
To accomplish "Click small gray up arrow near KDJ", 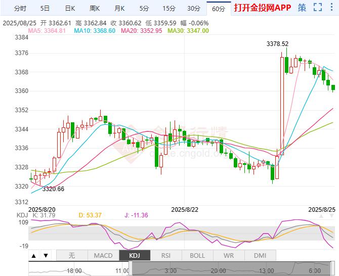I will pyautogui.click(x=321, y=216).
